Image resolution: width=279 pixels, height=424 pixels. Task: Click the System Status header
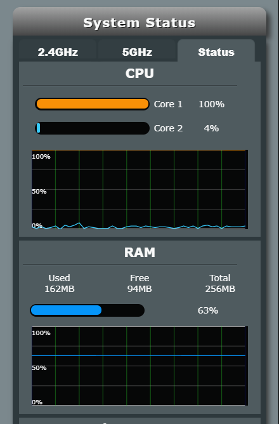pyautogui.click(x=139, y=23)
